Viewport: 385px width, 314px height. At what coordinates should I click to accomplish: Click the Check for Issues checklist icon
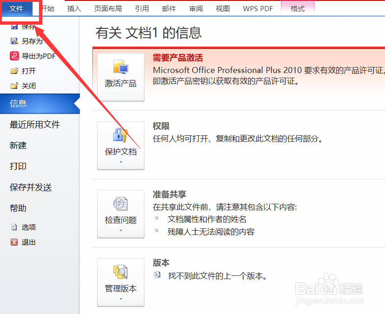tap(120, 204)
